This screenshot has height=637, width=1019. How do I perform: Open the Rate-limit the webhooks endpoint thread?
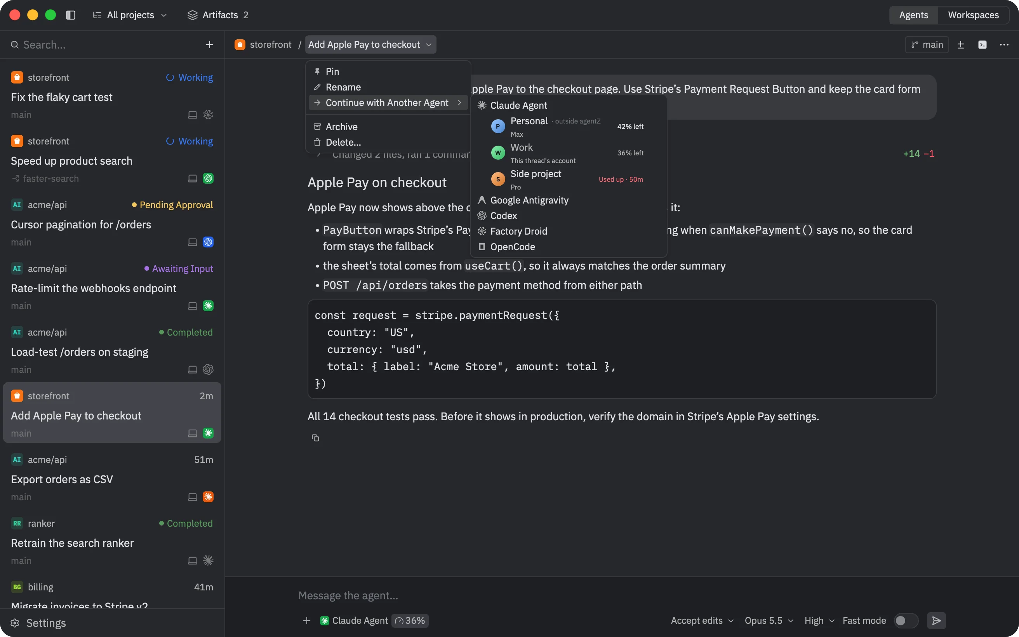112,287
